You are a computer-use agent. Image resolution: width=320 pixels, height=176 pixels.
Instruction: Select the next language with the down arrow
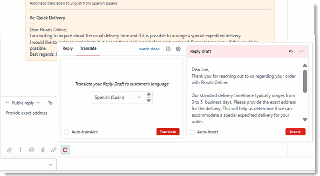coord(149,100)
